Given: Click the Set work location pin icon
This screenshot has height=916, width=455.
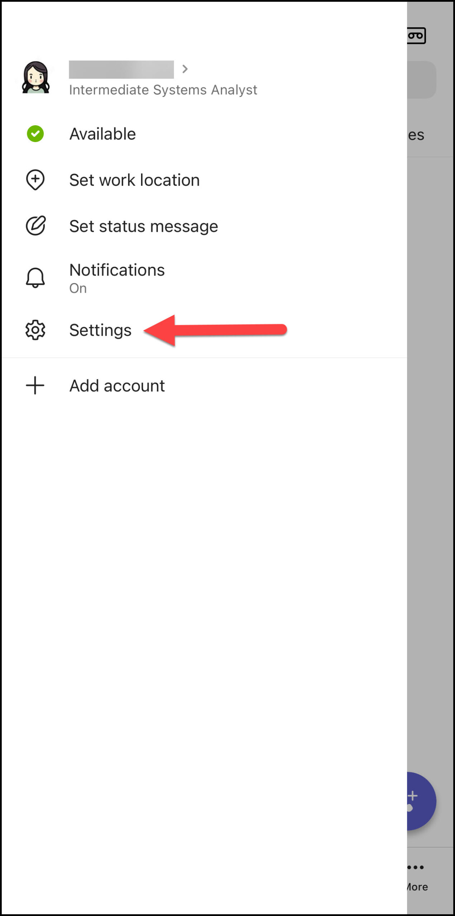Looking at the screenshot, I should click(x=35, y=180).
